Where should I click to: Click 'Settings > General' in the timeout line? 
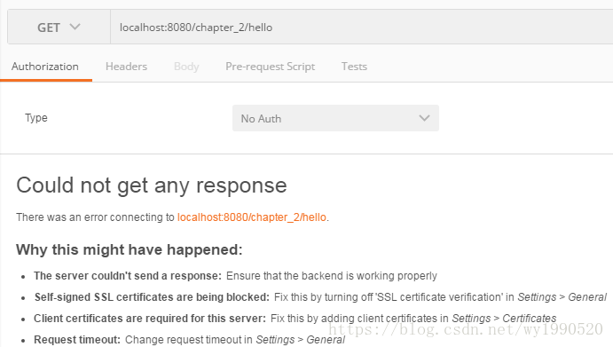pyautogui.click(x=300, y=340)
